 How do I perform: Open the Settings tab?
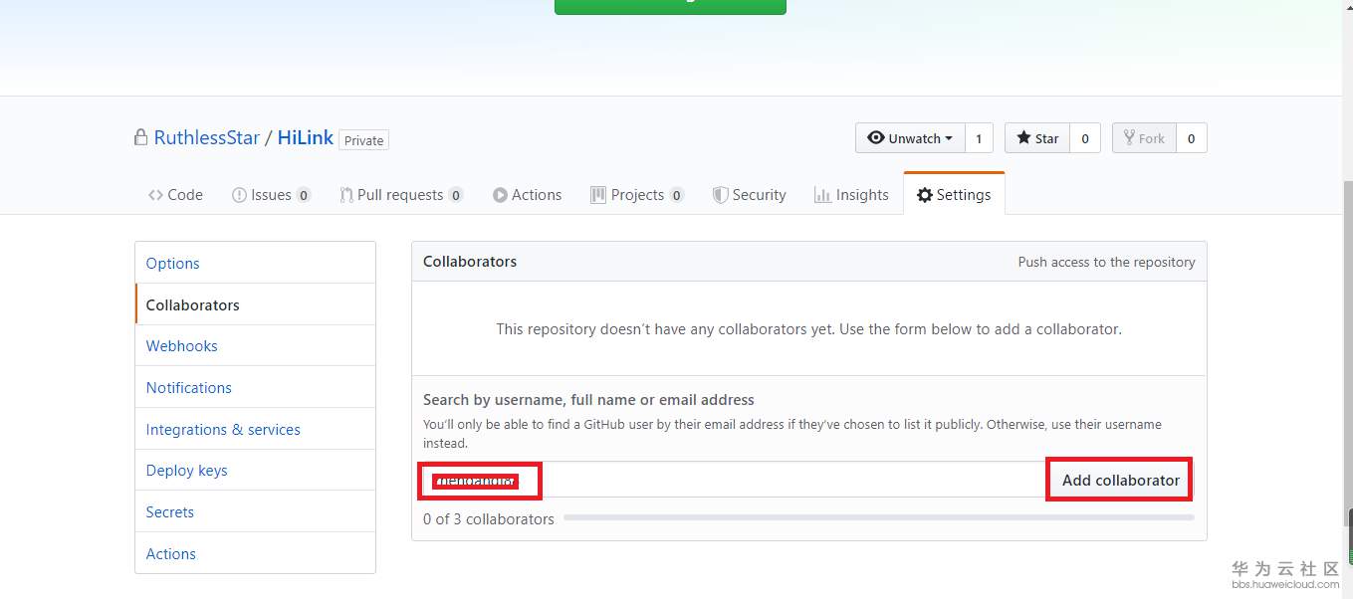coord(954,195)
